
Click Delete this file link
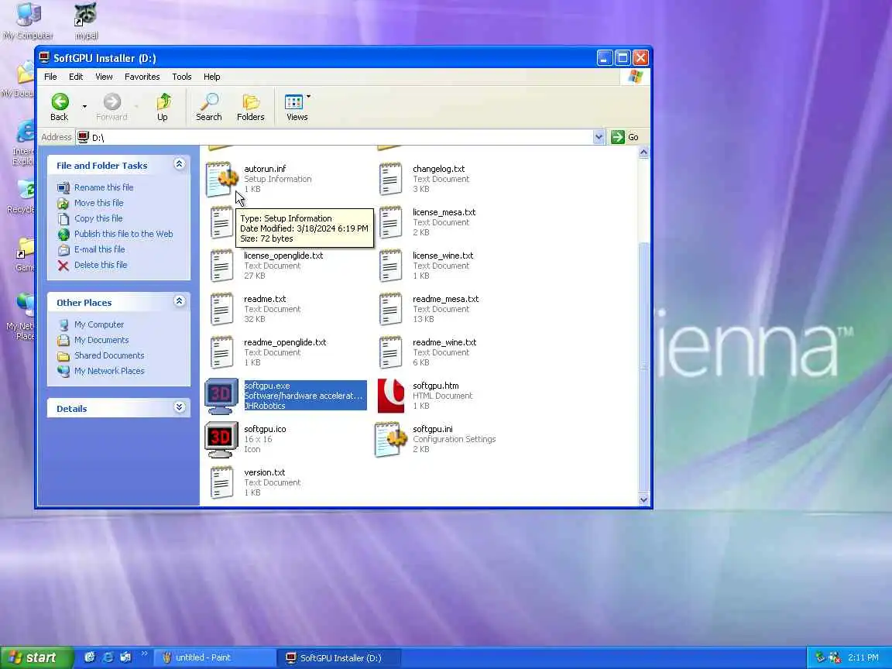click(x=101, y=265)
